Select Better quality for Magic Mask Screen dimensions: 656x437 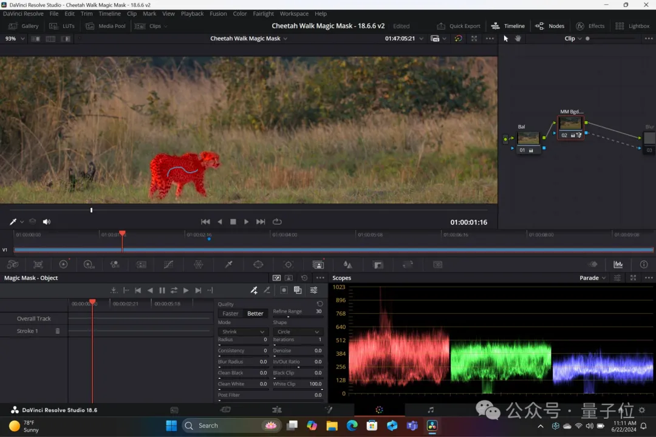(255, 313)
